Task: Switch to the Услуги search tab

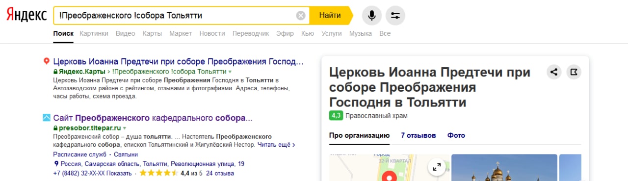Action: point(332,33)
